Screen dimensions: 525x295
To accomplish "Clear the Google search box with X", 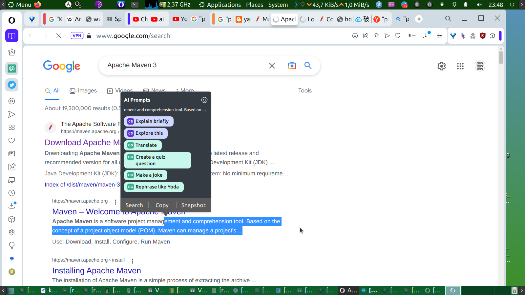I will pos(272,66).
